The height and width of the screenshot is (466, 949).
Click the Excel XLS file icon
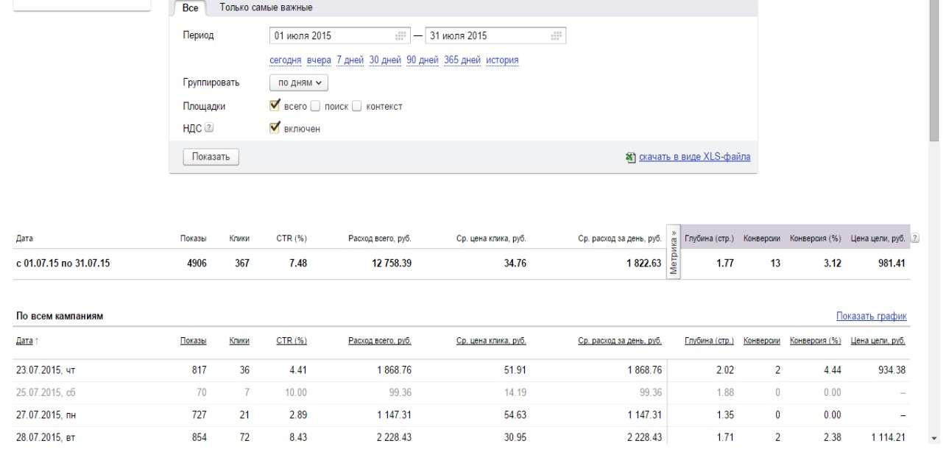click(630, 157)
